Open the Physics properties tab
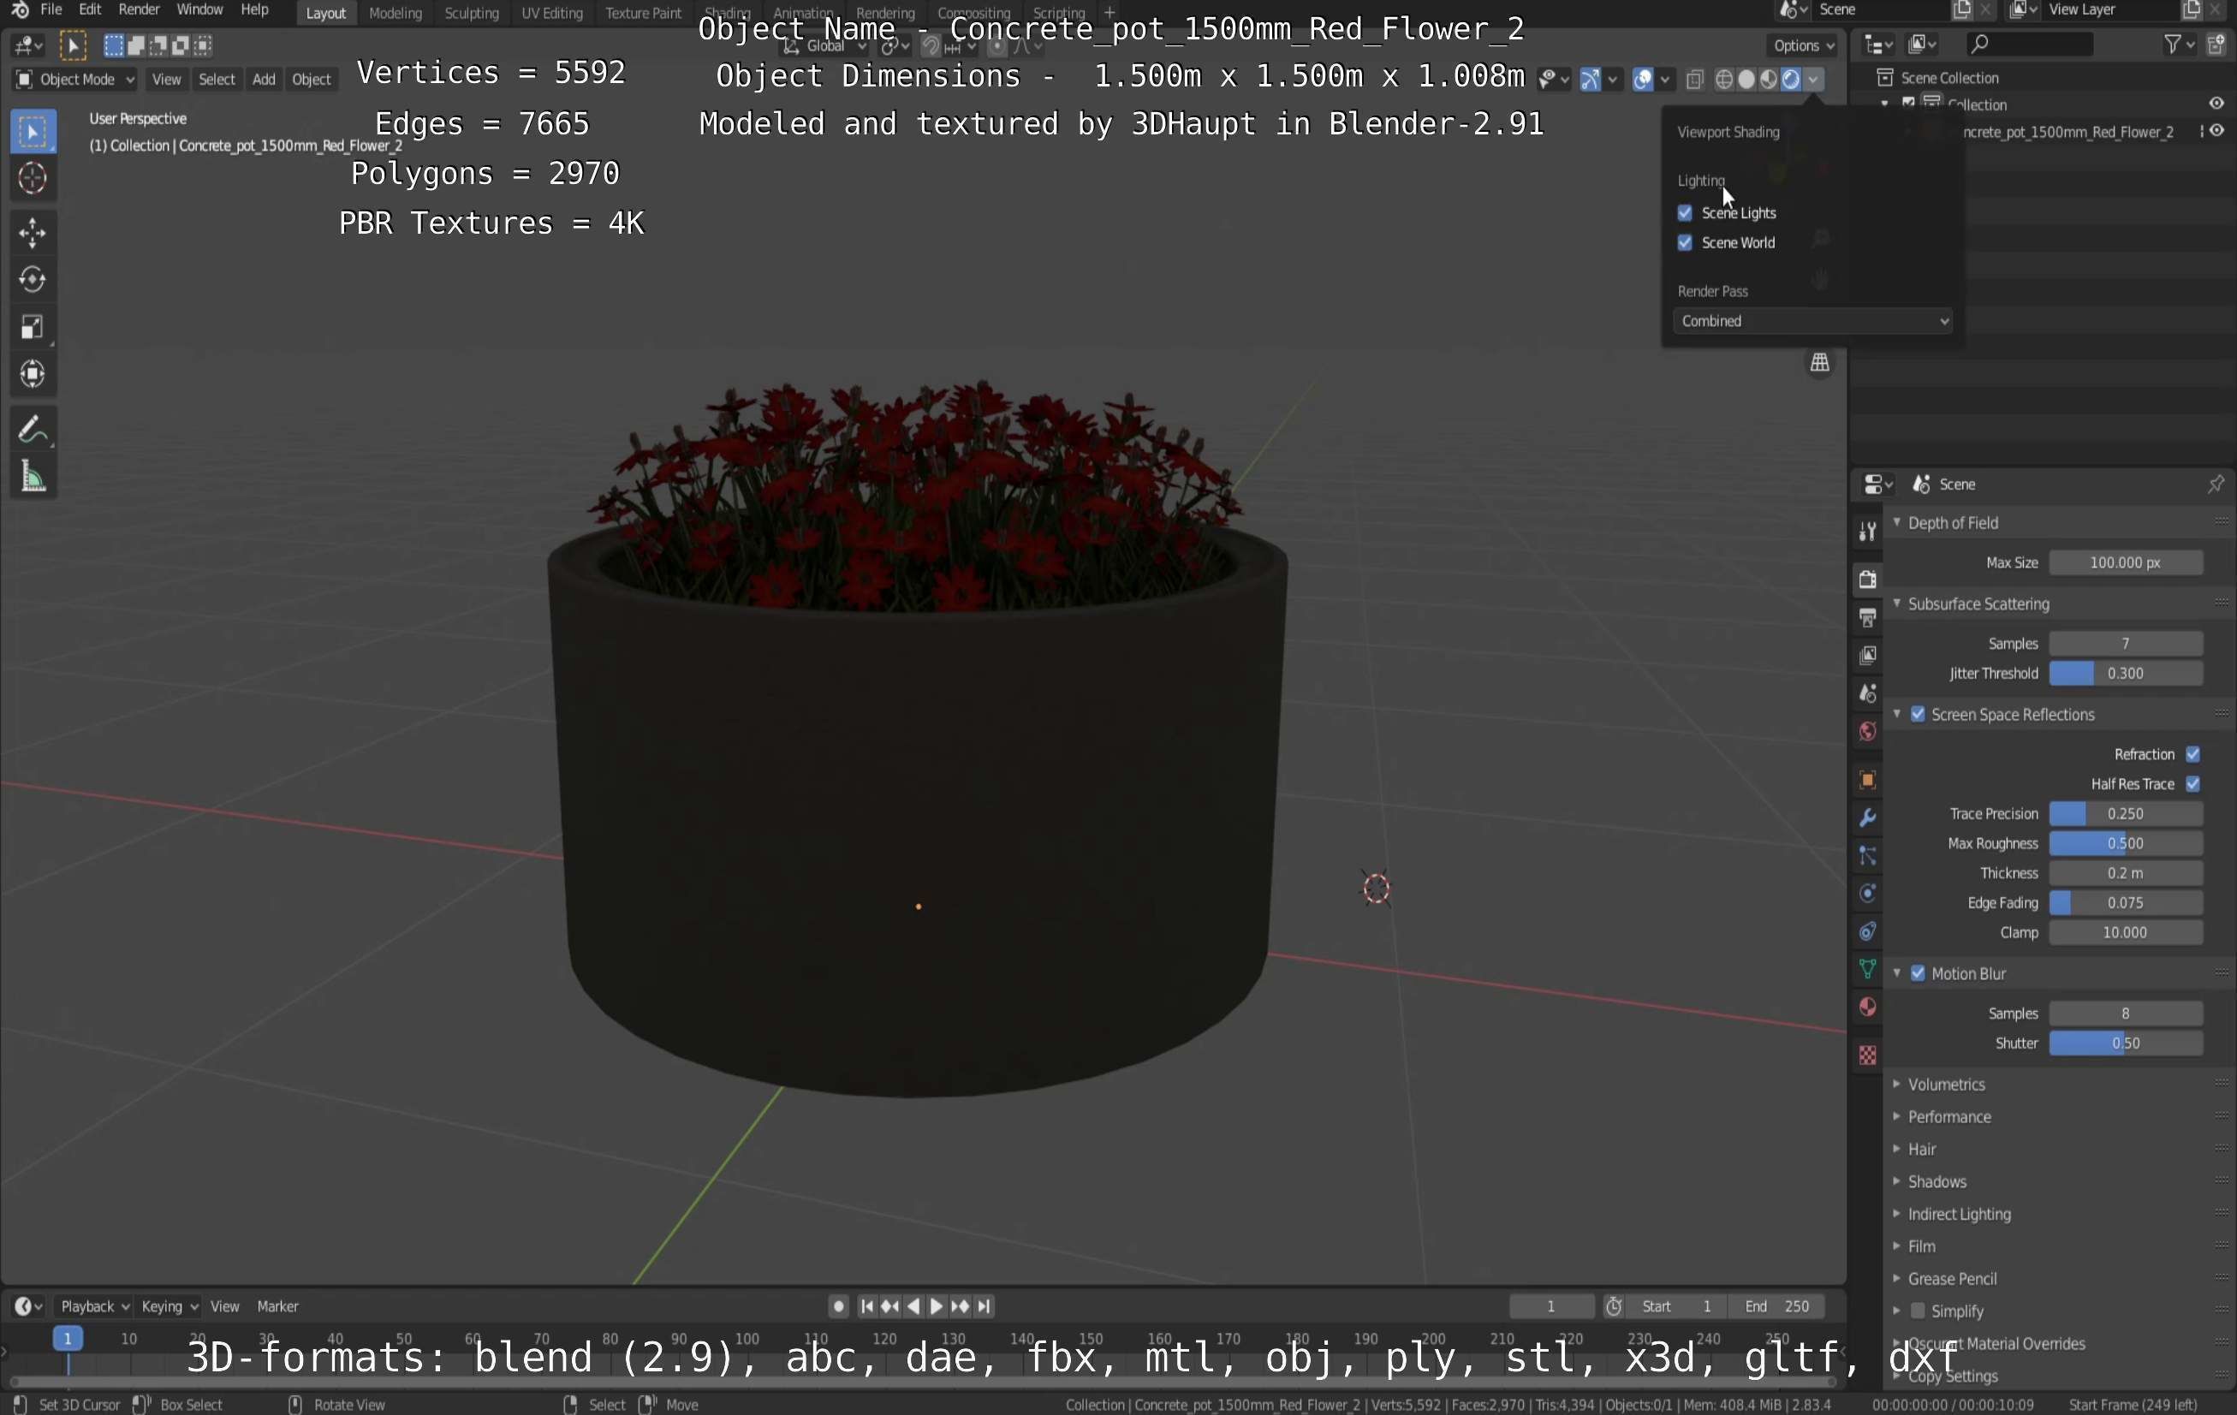2237x1415 pixels. [x=1867, y=894]
